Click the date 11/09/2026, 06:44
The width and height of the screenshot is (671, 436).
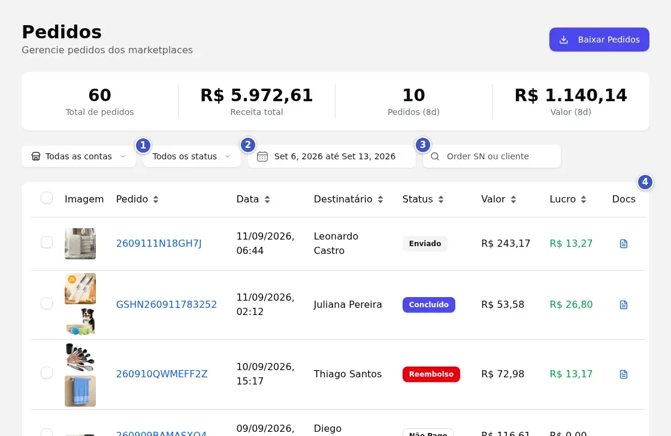265,244
